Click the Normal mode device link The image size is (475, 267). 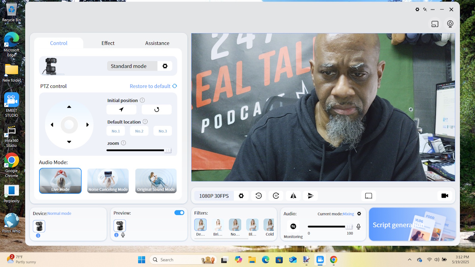click(59, 213)
